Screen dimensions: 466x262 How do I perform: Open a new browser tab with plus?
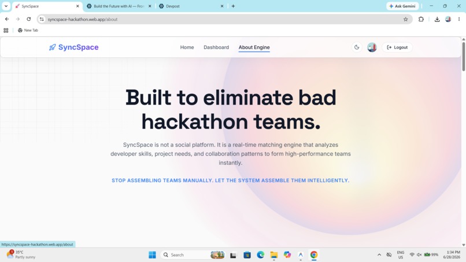coord(234,6)
